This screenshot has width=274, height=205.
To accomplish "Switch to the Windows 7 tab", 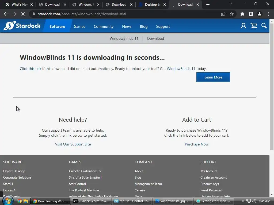I will [85, 5].
